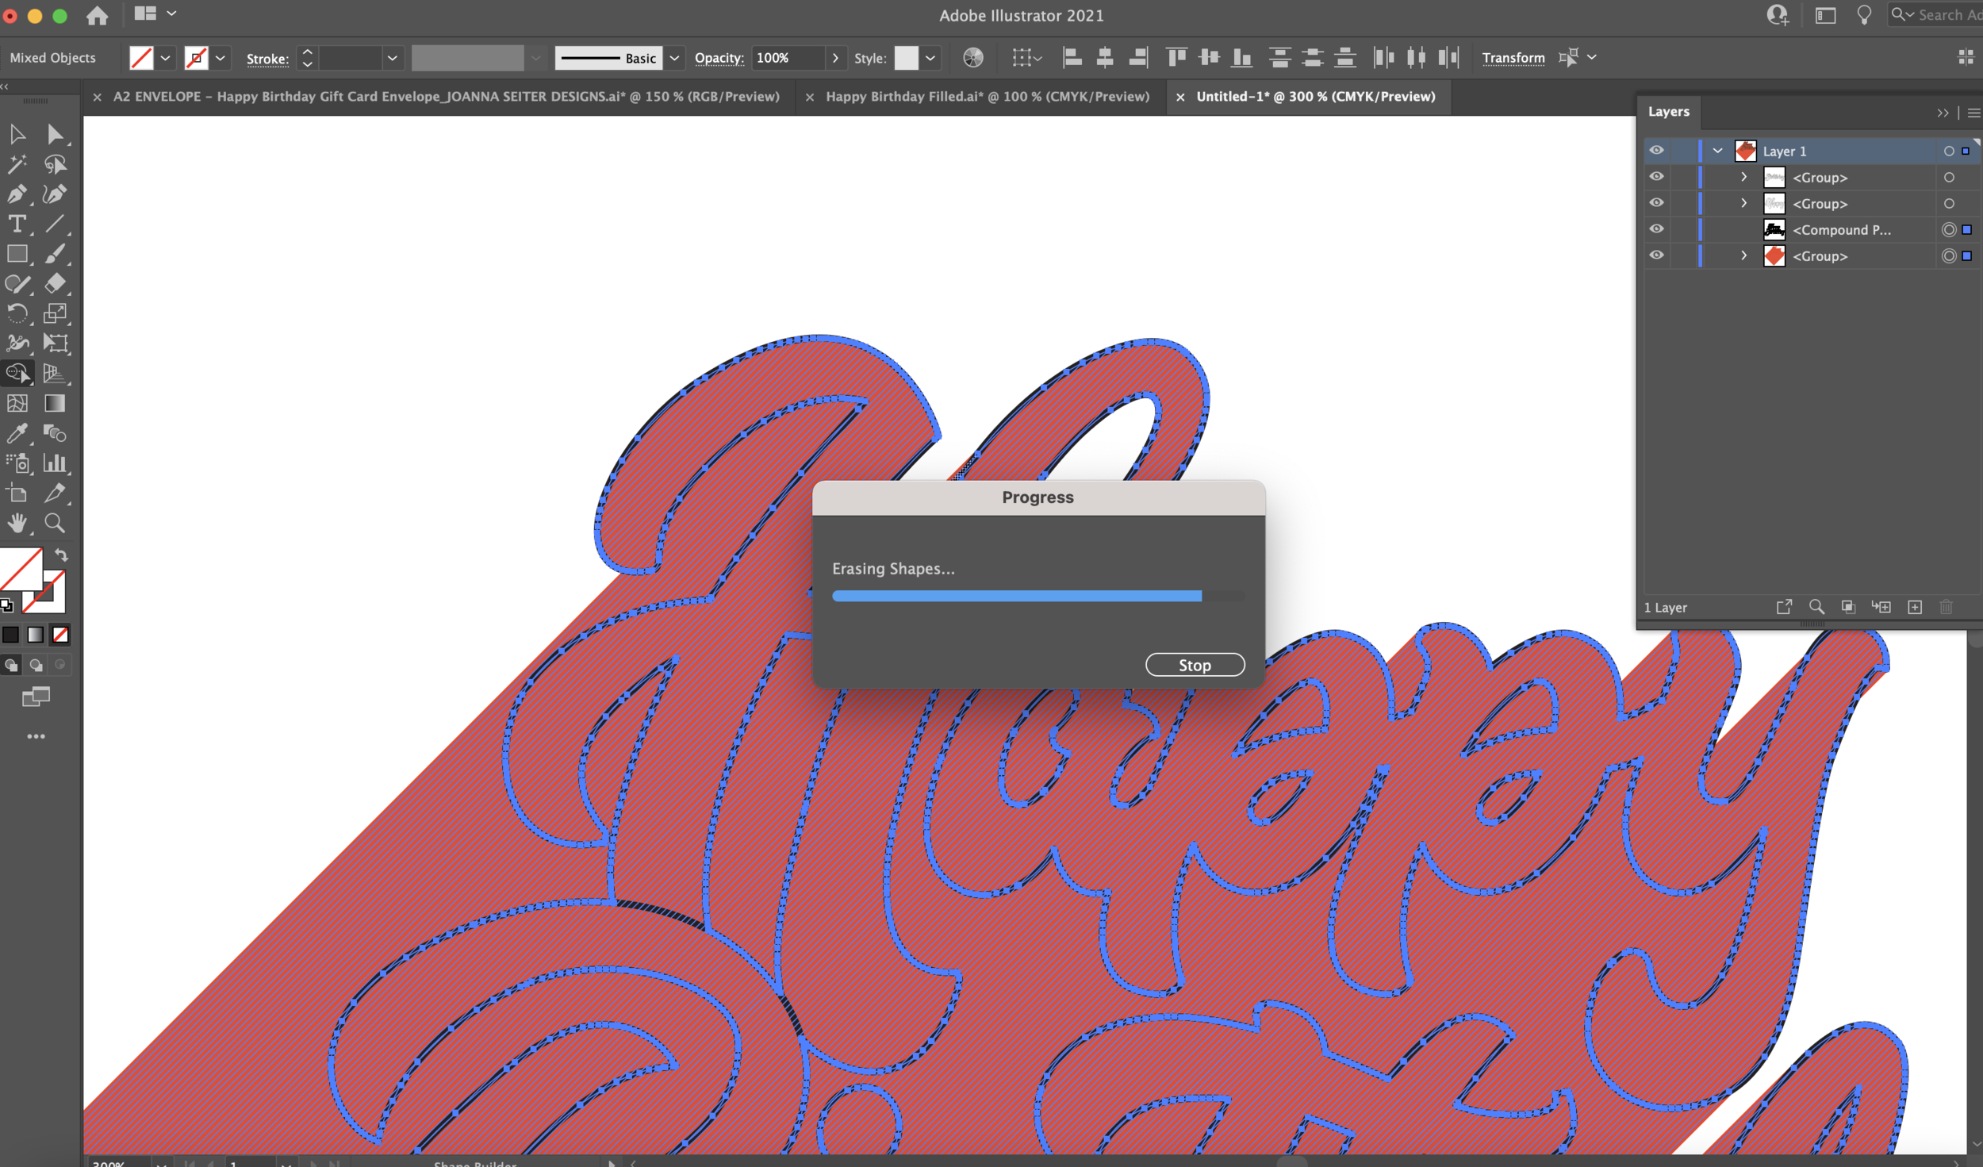Select the Eyedropper tool
1983x1167 pixels.
(17, 433)
